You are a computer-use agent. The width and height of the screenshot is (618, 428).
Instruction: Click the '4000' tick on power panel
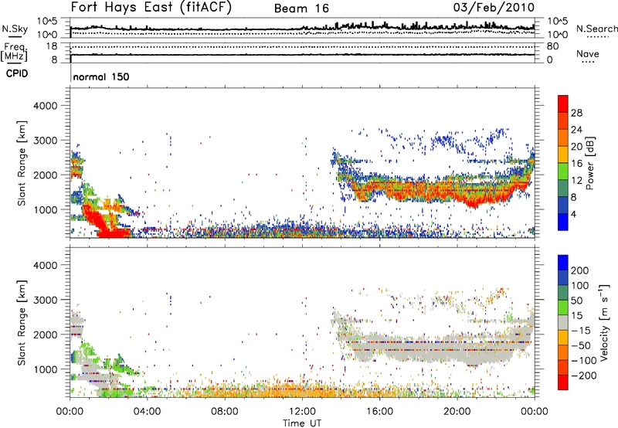click(x=46, y=106)
